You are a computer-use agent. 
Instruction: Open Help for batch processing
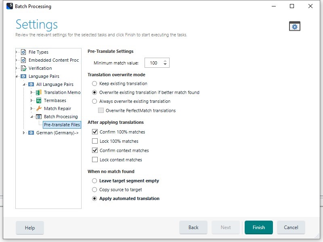coord(29,228)
